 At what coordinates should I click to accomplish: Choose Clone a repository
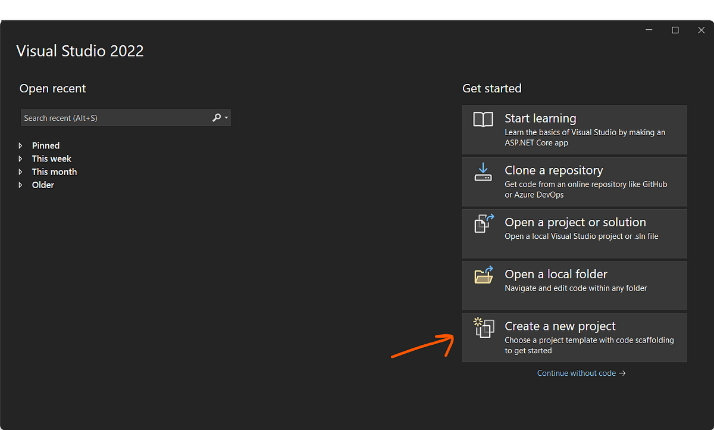[x=574, y=181]
